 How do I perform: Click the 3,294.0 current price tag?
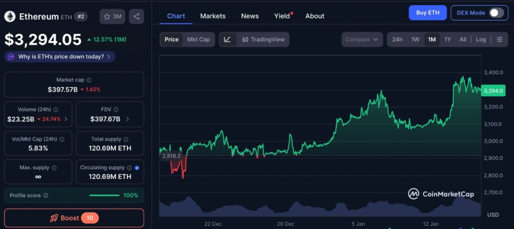point(493,90)
